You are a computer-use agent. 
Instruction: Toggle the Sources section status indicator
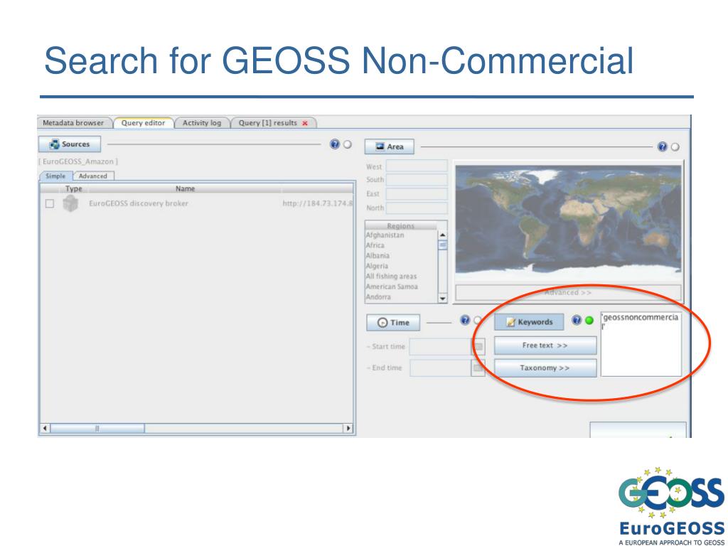347,144
